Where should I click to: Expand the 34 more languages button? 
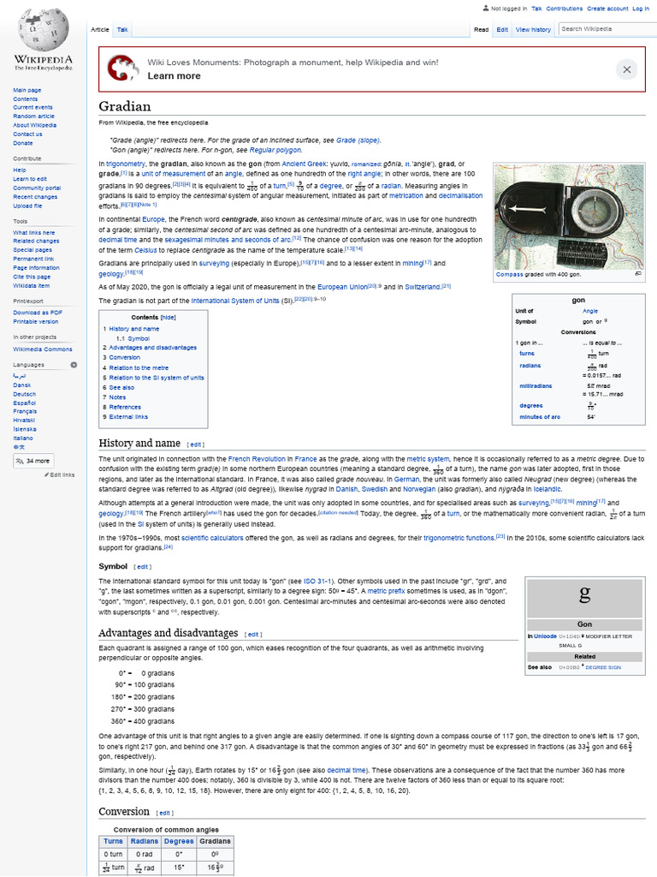pyautogui.click(x=33, y=461)
